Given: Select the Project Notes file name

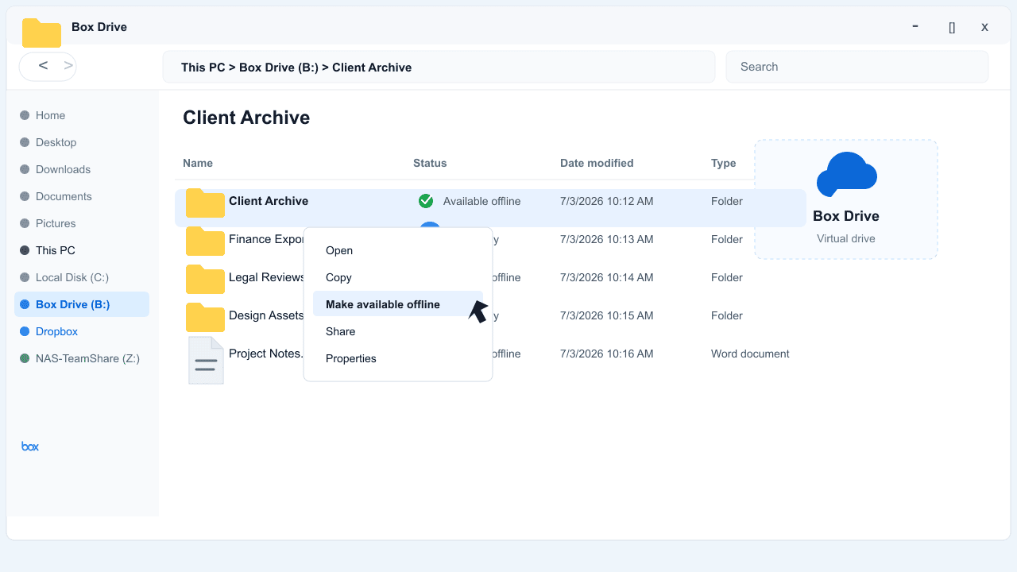Looking at the screenshot, I should pyautogui.click(x=266, y=354).
